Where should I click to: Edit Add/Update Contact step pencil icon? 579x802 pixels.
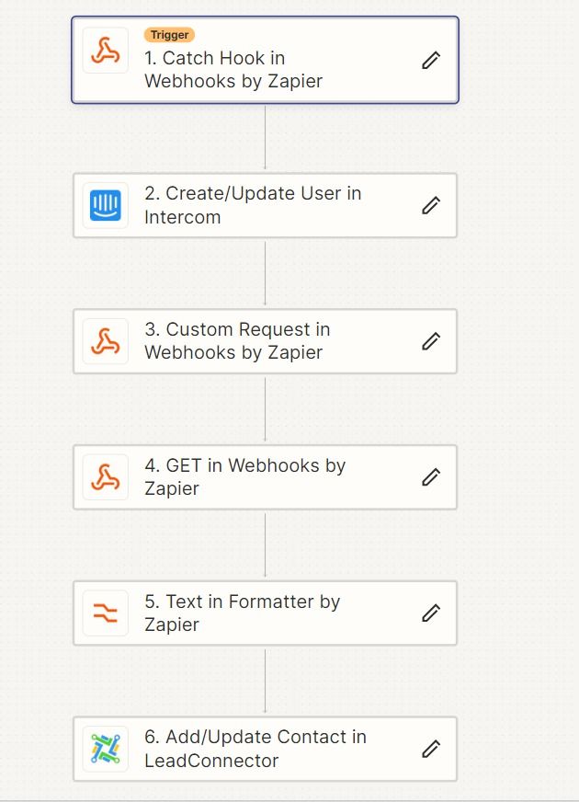click(431, 749)
